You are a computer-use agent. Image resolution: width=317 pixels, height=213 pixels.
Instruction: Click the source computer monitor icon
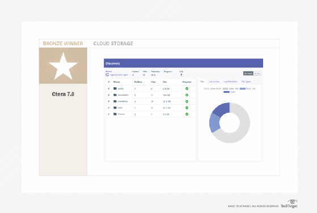click(x=107, y=75)
